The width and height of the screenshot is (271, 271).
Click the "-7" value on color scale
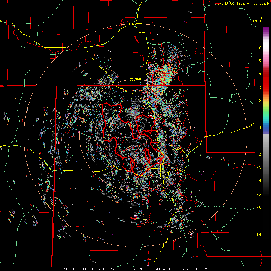259,221
